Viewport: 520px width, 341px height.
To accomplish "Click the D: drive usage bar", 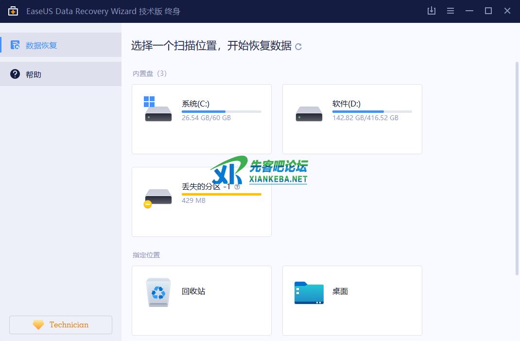I will point(372,112).
